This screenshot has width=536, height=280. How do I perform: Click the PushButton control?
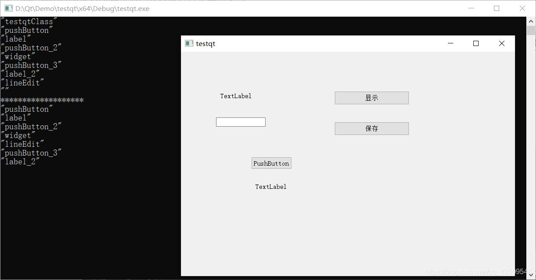pyautogui.click(x=271, y=163)
